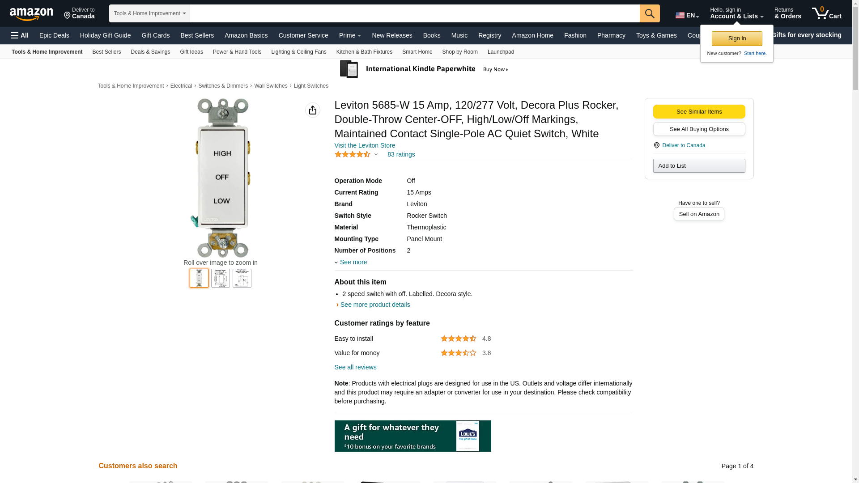
Task: Click See Similar Items button
Action: [699, 112]
